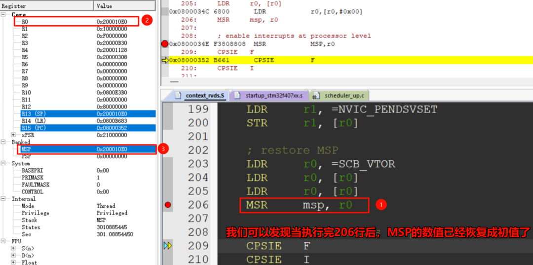
Task: Collapse the Core register group
Action: click(4, 15)
